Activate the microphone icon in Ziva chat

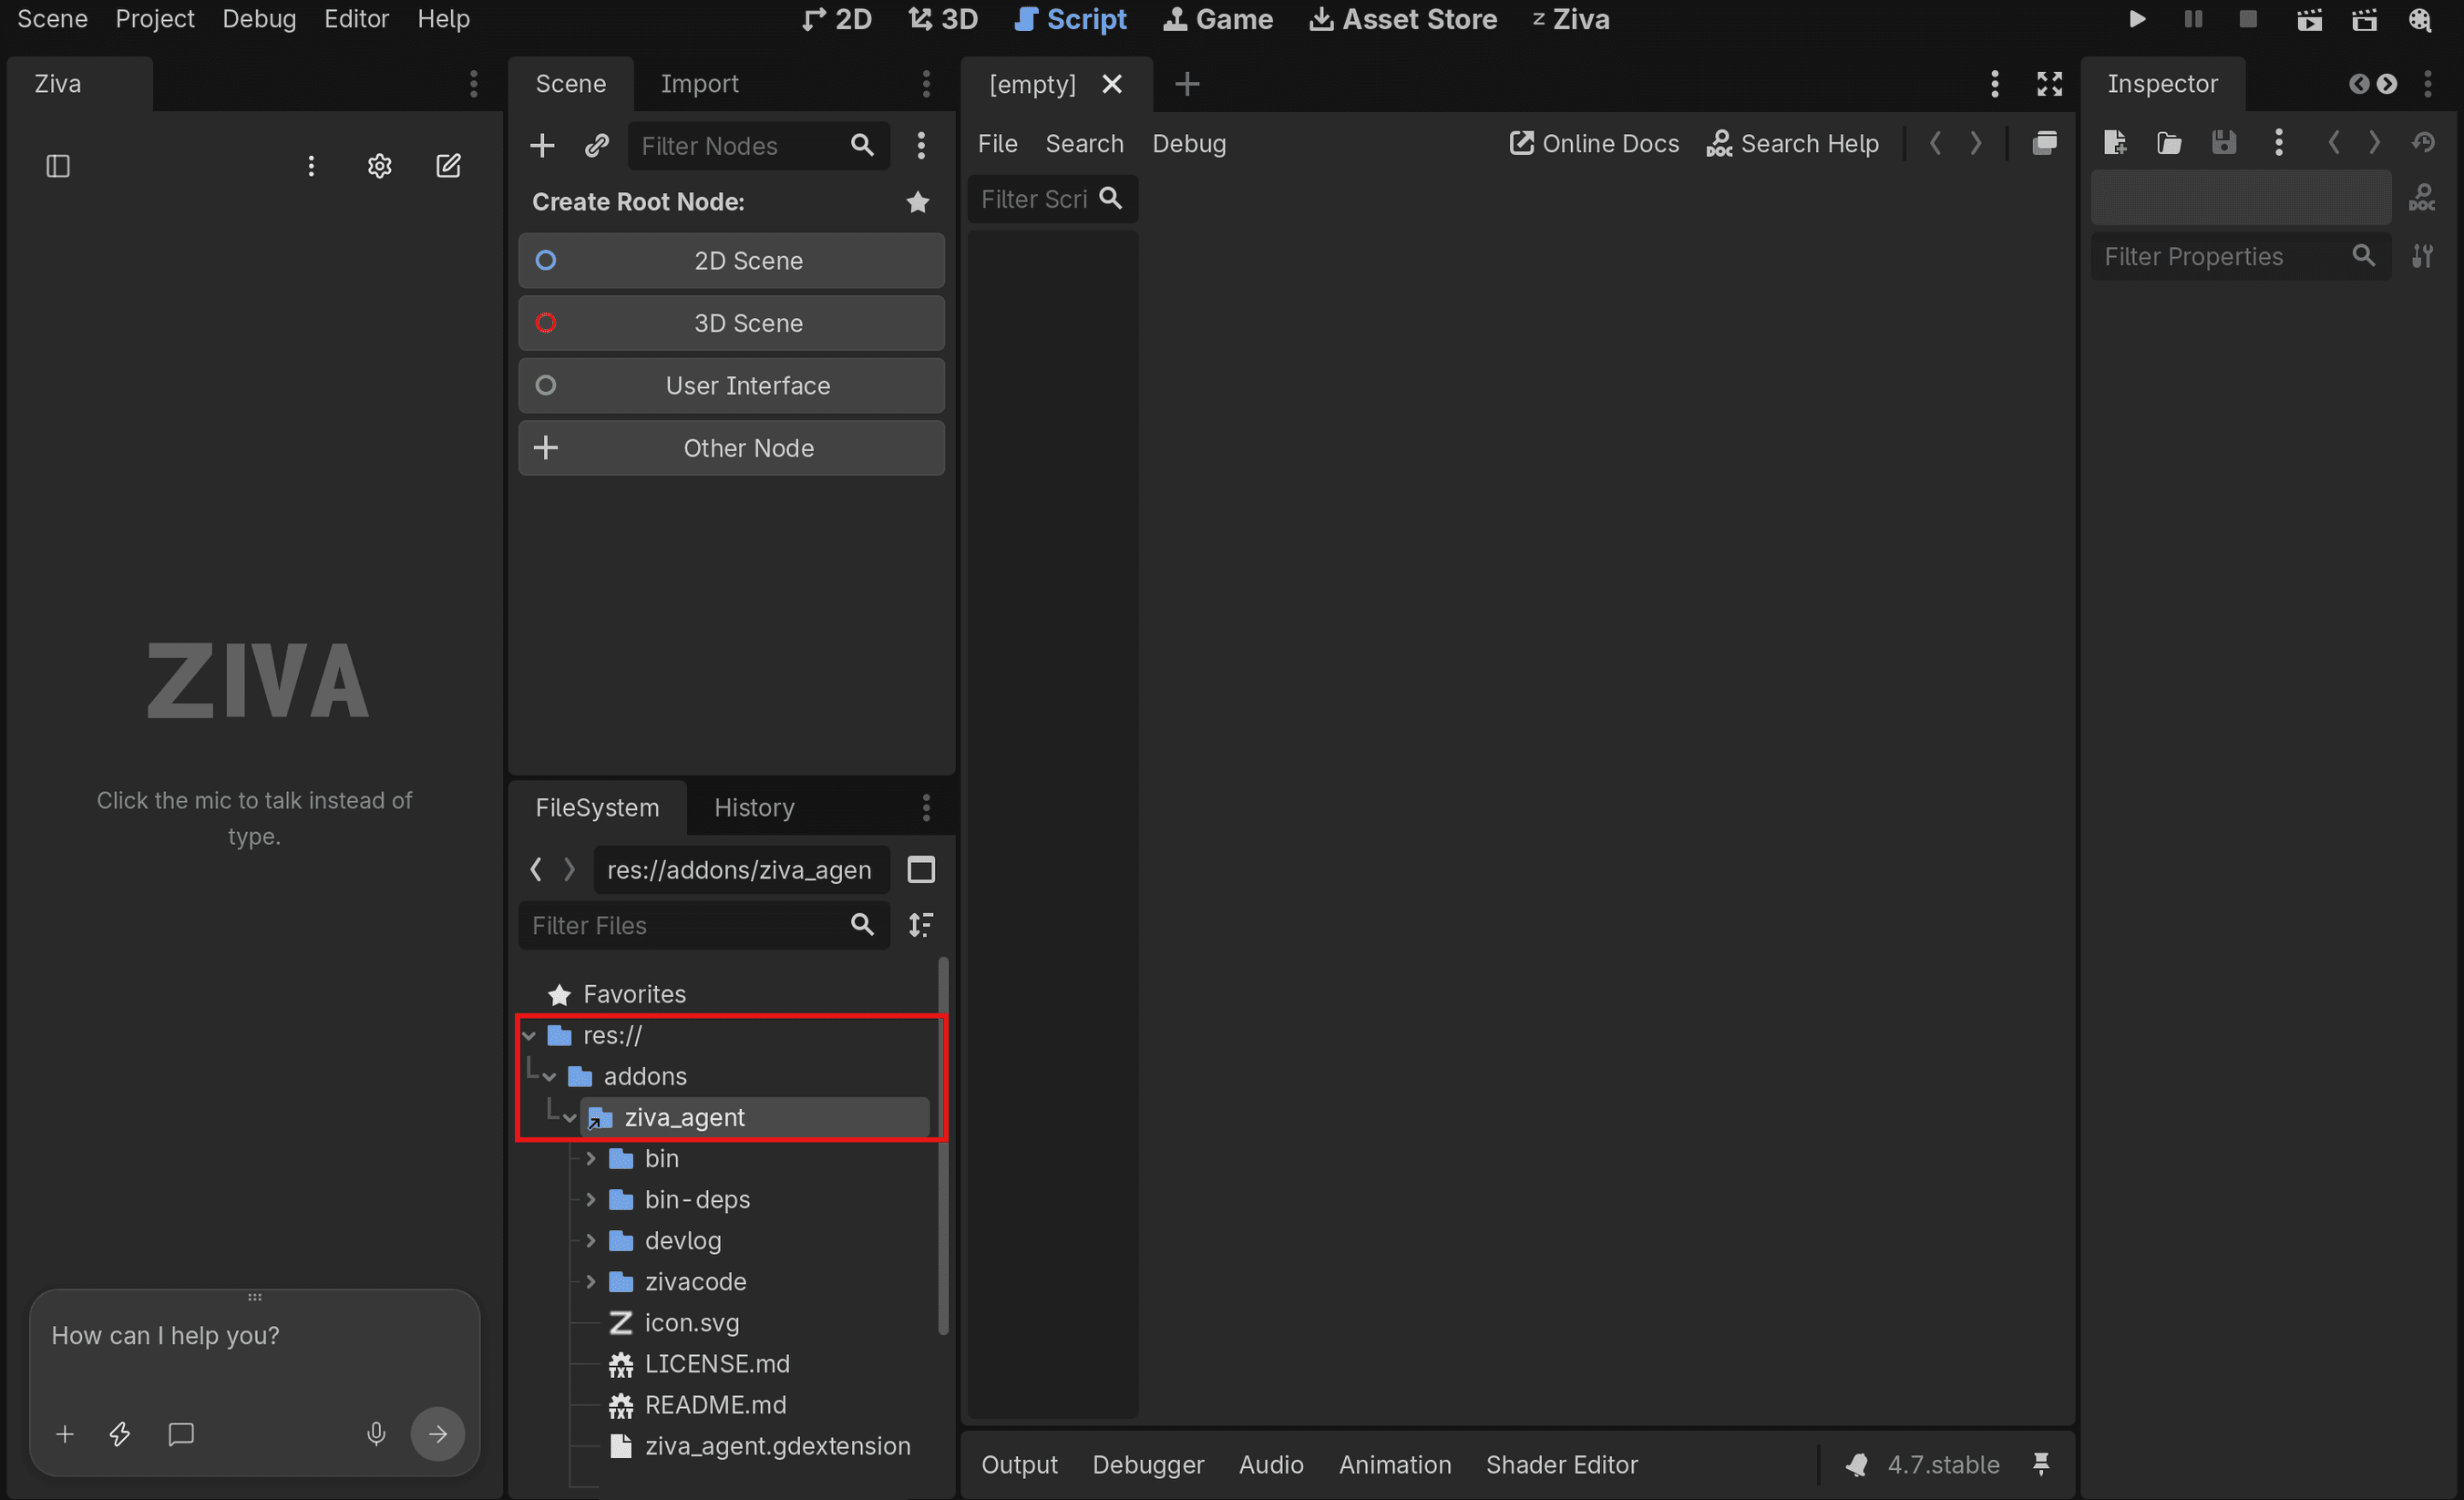pos(376,1434)
